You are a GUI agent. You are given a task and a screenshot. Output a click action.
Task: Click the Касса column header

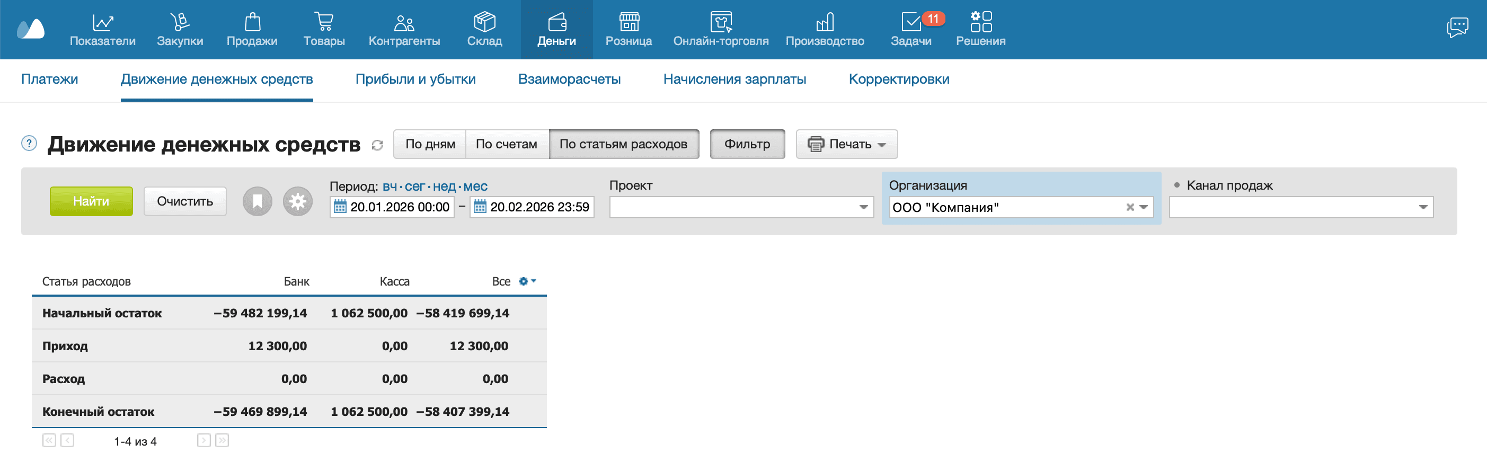[x=394, y=281]
